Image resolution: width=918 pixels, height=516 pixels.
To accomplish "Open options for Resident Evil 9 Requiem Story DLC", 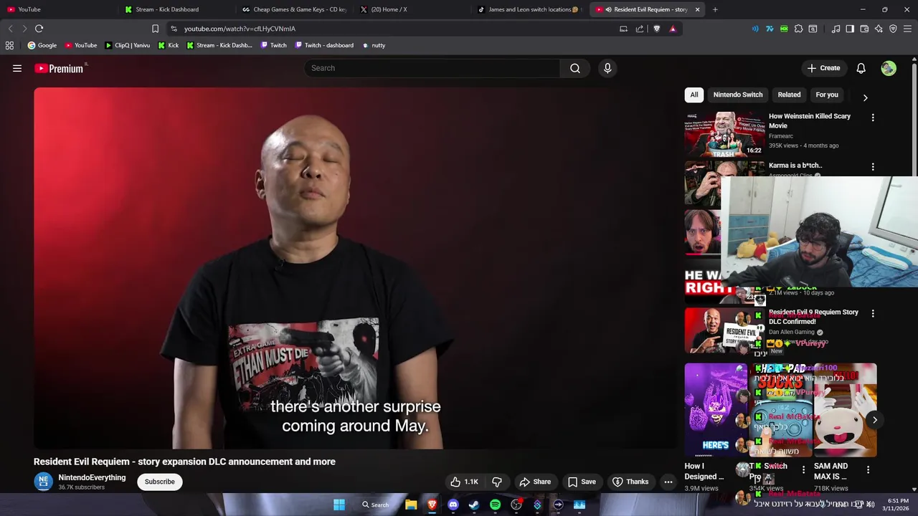I will [x=873, y=313].
